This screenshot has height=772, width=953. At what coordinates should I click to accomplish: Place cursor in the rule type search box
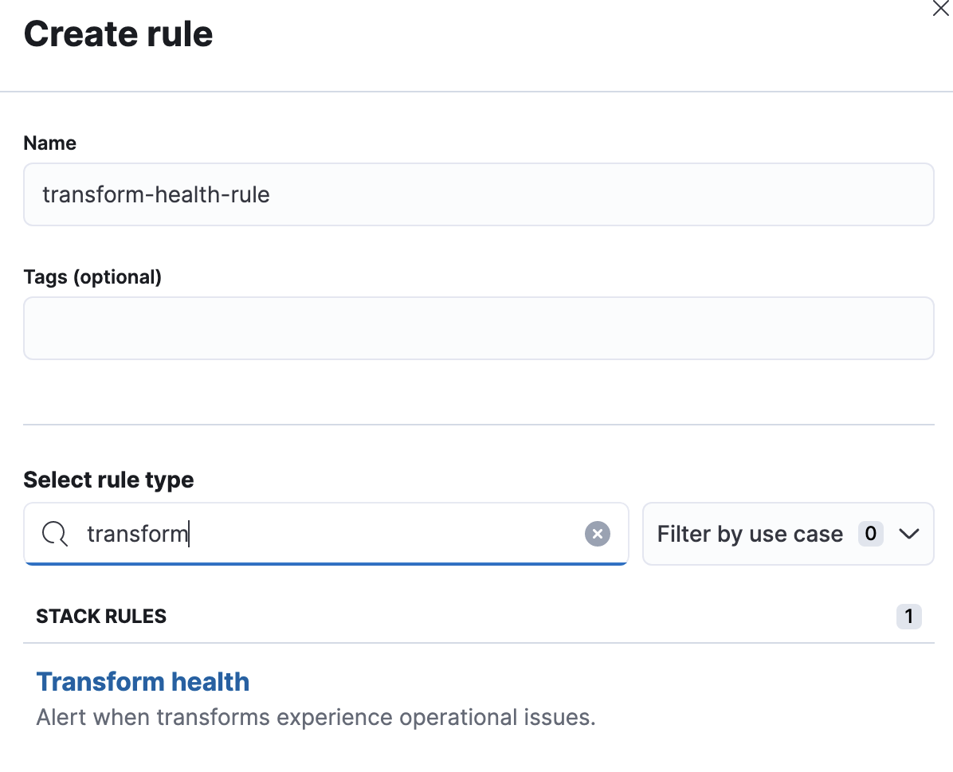[x=319, y=534]
